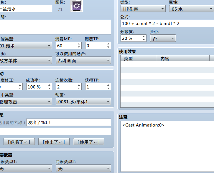Click the second empty message line field

(55, 132)
